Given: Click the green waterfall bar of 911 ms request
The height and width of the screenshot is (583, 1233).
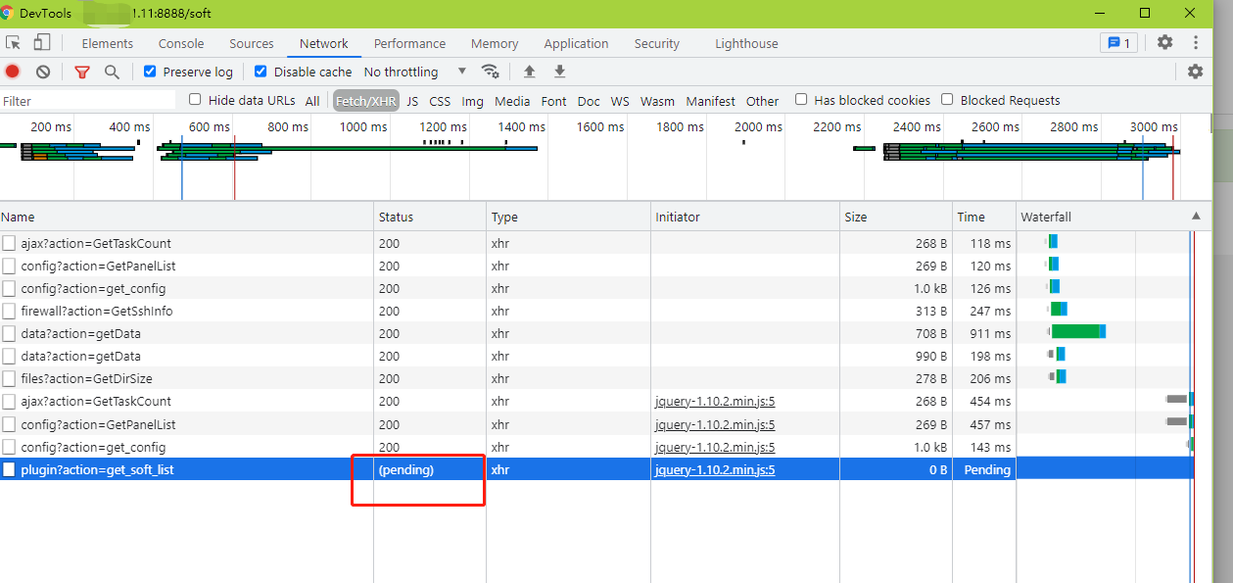Looking at the screenshot, I should click(1075, 332).
